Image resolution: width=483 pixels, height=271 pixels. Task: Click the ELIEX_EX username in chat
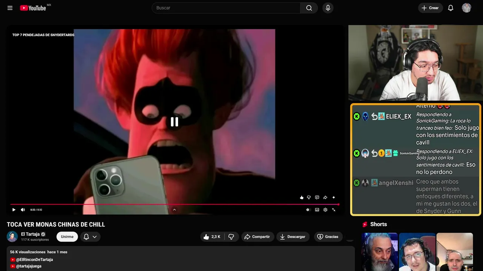tap(398, 116)
